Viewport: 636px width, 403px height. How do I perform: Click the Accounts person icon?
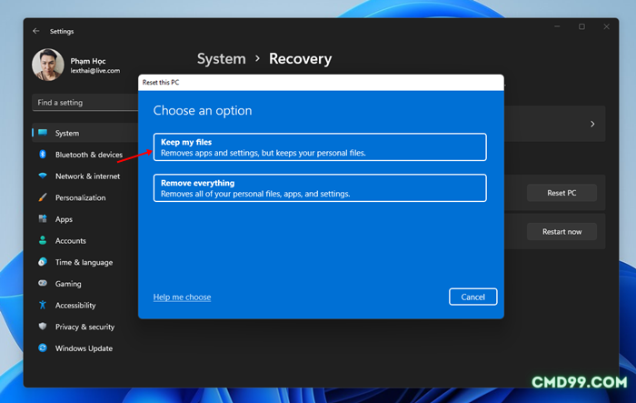[x=43, y=240]
